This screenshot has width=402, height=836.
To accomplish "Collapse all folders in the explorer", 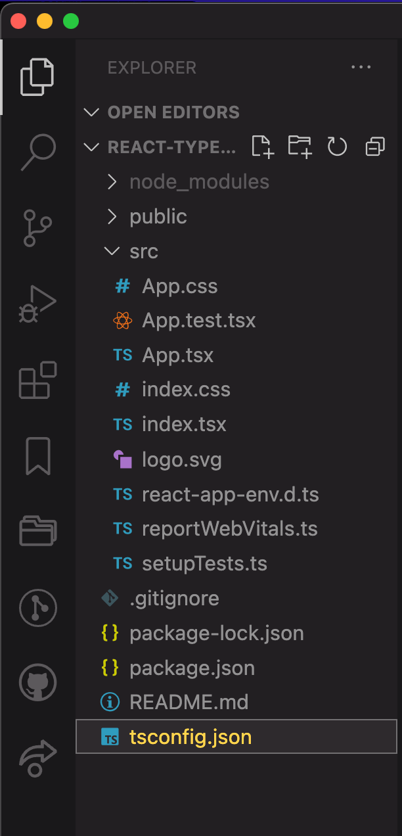I will tap(374, 147).
